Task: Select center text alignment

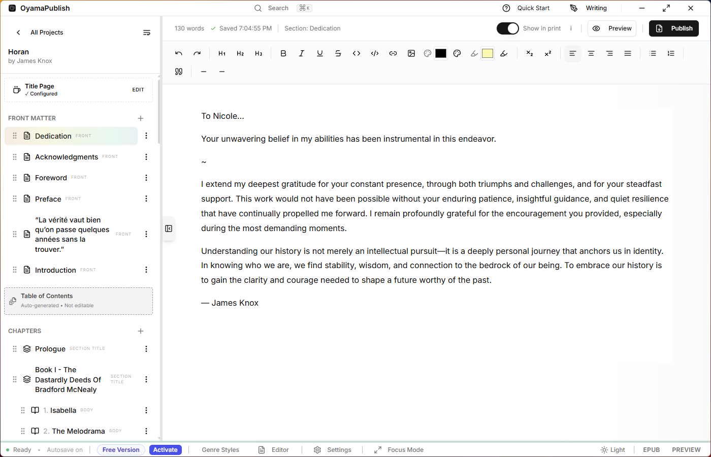Action: pyautogui.click(x=591, y=53)
